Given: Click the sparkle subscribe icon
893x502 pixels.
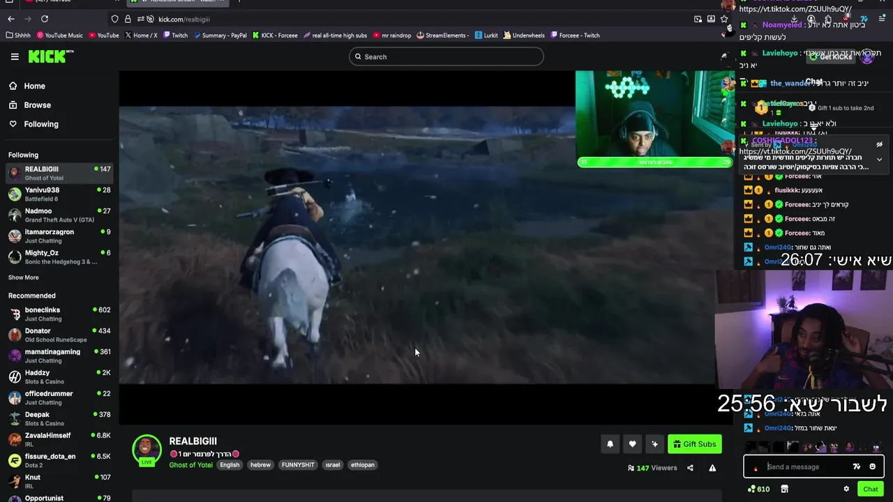Looking at the screenshot, I should pyautogui.click(x=654, y=444).
